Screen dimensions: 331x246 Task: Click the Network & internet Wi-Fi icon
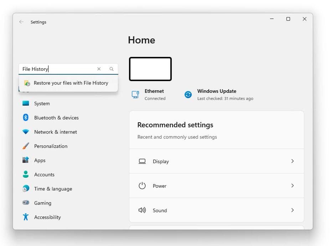26,132
